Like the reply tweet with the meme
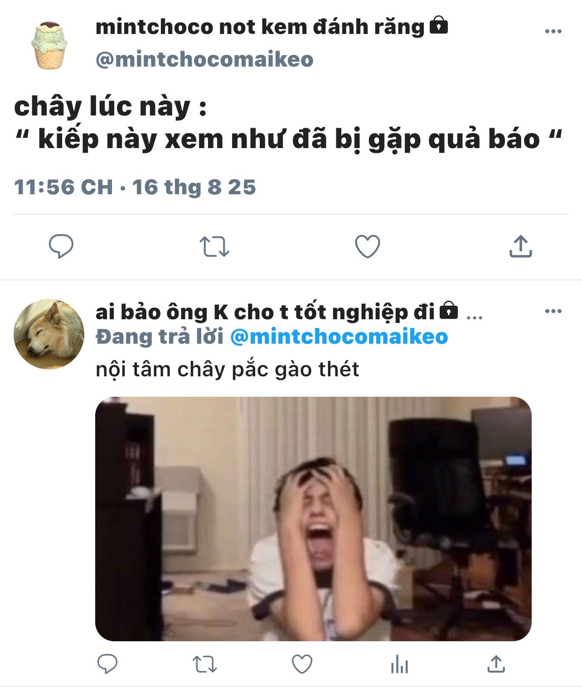Viewport: 582px width, 687px height. tap(302, 664)
